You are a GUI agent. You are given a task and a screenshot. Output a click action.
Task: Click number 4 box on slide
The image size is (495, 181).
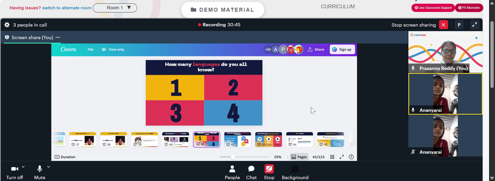tap(233, 112)
